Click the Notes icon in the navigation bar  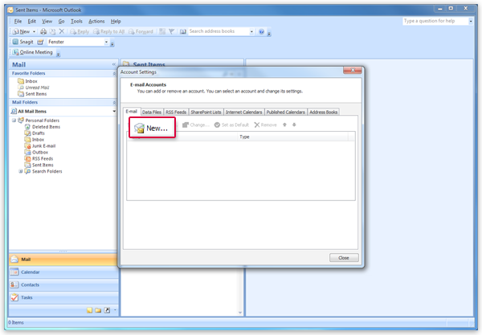click(x=89, y=310)
